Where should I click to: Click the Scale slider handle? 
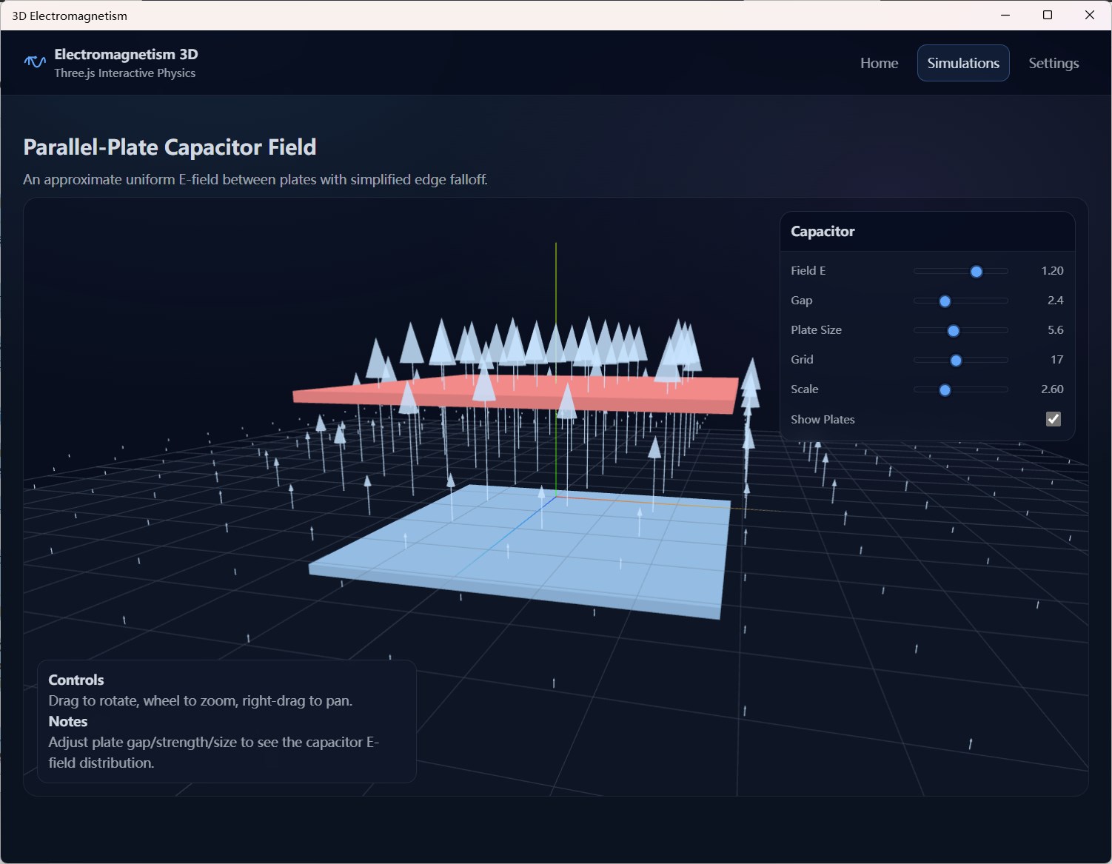(x=945, y=389)
